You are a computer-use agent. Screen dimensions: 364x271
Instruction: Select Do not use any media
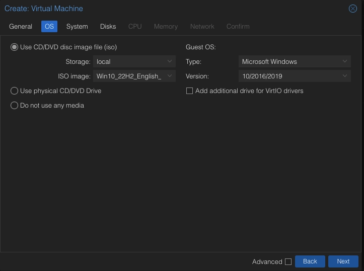tap(14, 105)
